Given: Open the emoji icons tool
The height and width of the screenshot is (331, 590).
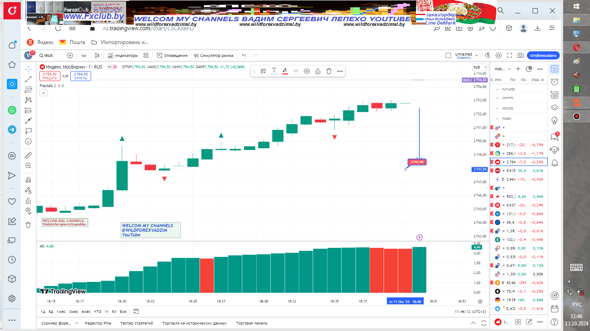Looking at the screenshot, I should (x=29, y=141).
